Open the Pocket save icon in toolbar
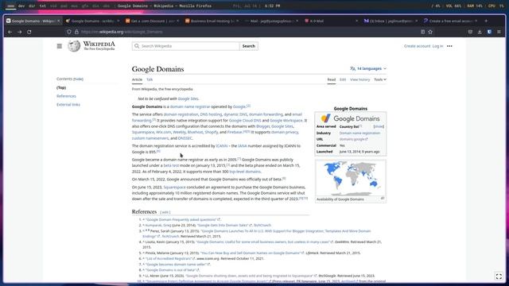The height and width of the screenshot is (286, 509). pos(470,32)
